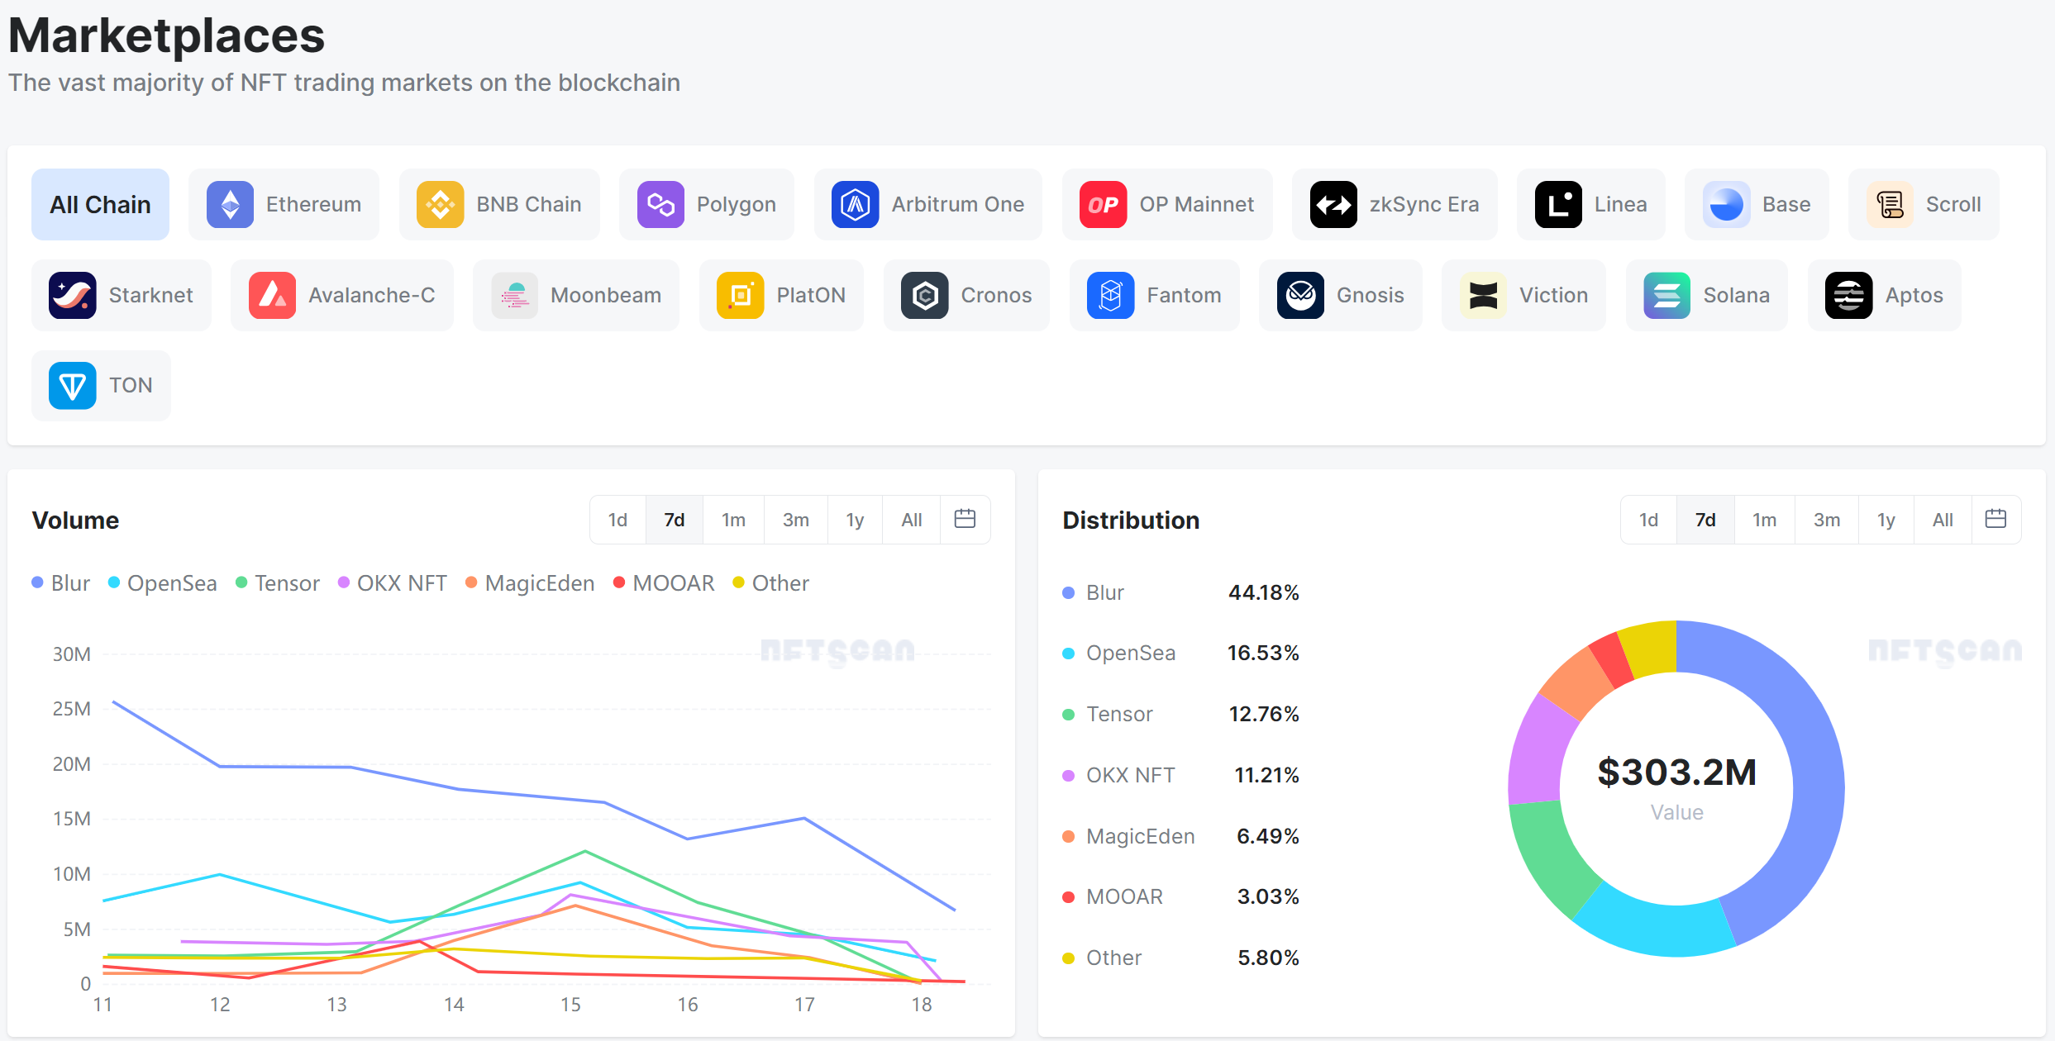Choose the OP Mainnet chain button

(1166, 205)
